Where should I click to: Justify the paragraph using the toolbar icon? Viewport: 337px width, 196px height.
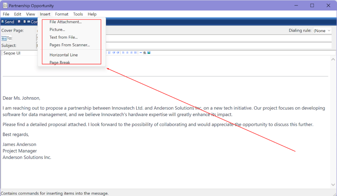(135, 52)
